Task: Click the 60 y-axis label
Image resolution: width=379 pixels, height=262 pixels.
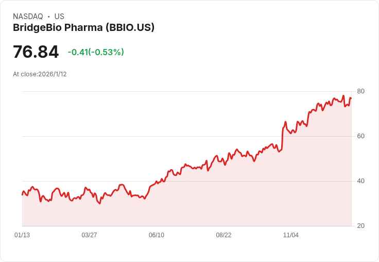Action: pyautogui.click(x=360, y=136)
